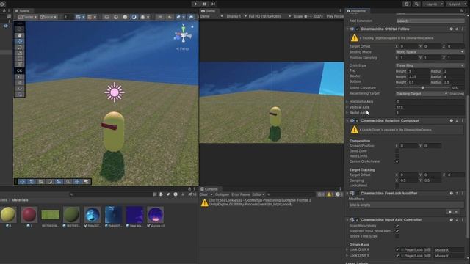Open the Full HD resolution dropdown
The height and width of the screenshot is (264, 470).
[270, 16]
